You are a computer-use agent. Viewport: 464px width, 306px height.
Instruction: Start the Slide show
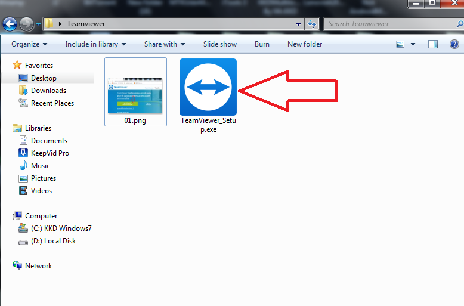tap(220, 44)
